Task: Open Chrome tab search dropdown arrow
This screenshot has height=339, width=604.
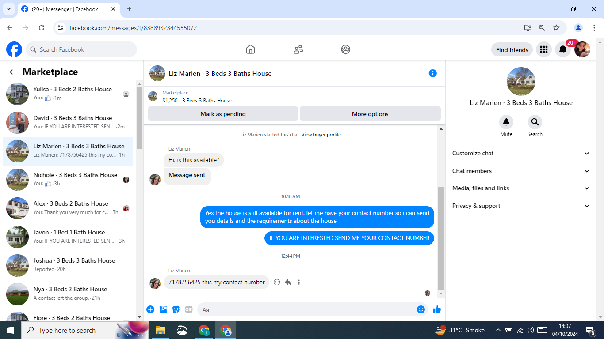Action: (x=8, y=9)
